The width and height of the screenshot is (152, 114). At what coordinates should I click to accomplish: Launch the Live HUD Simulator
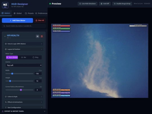point(88,4)
